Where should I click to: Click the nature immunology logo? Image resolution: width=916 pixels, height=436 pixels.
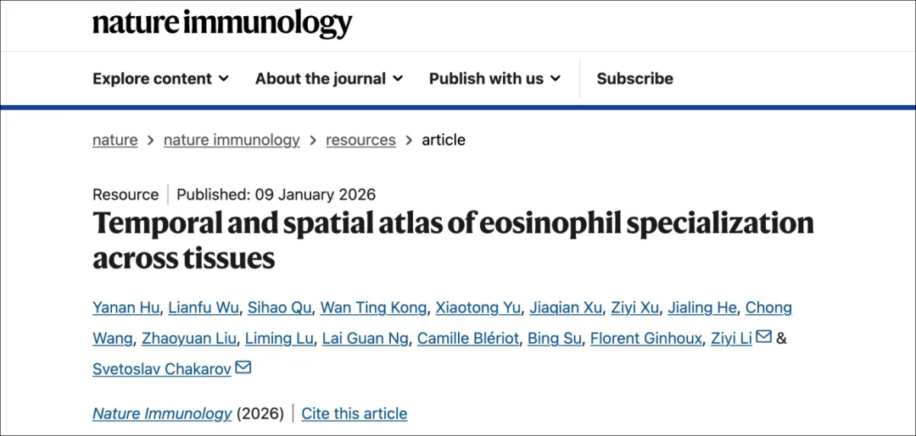point(222,24)
